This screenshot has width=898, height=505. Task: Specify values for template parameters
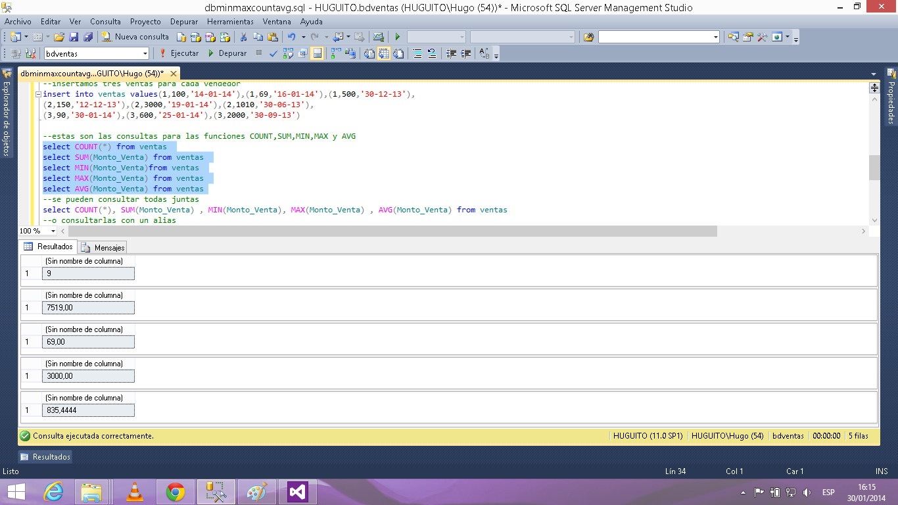pyautogui.click(x=484, y=53)
